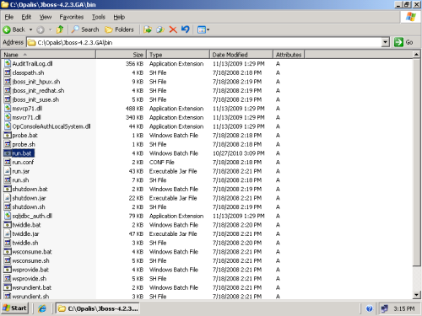
Task: Click the blue help tray icon
Action: pyautogui.click(x=370, y=308)
